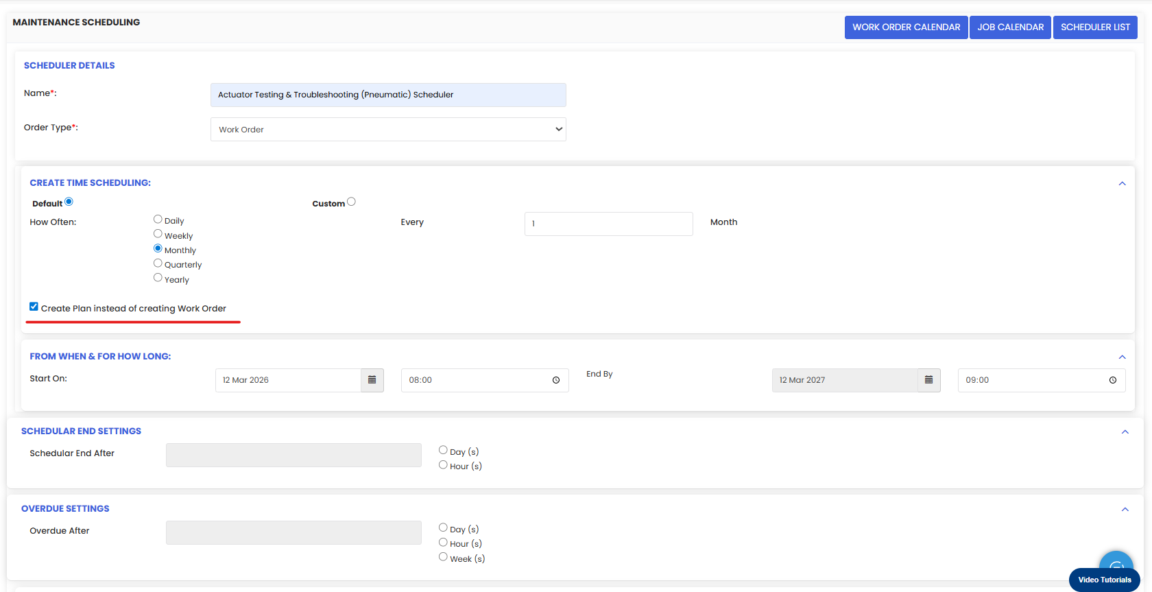1152x592 pixels.
Task: Click the Every Month interval field
Action: (609, 224)
